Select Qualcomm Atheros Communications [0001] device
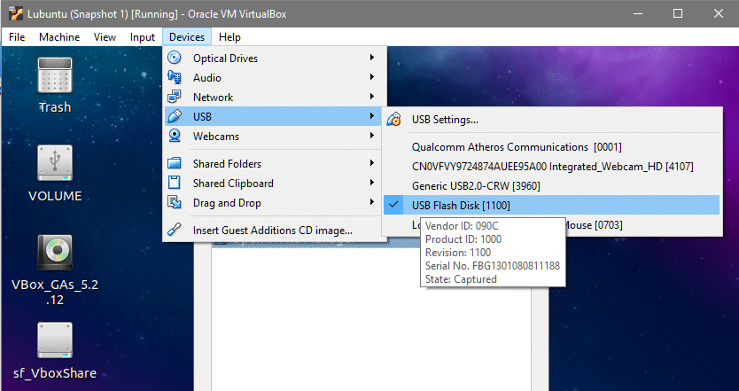This screenshot has width=739, height=391. tap(517, 146)
